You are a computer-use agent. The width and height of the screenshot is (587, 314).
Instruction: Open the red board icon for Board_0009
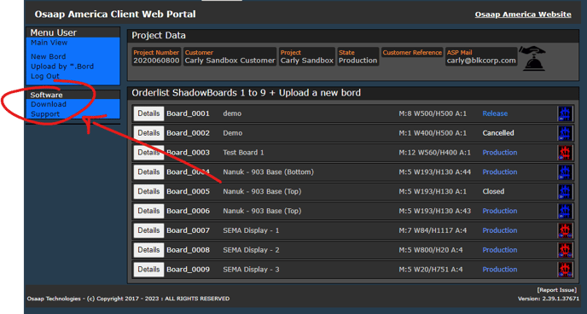[x=565, y=269]
